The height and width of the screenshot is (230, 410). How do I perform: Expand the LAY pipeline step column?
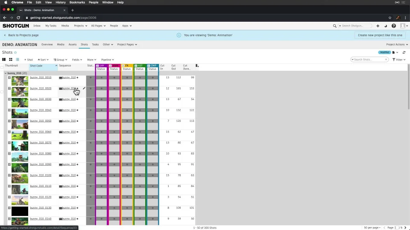coord(97,66)
